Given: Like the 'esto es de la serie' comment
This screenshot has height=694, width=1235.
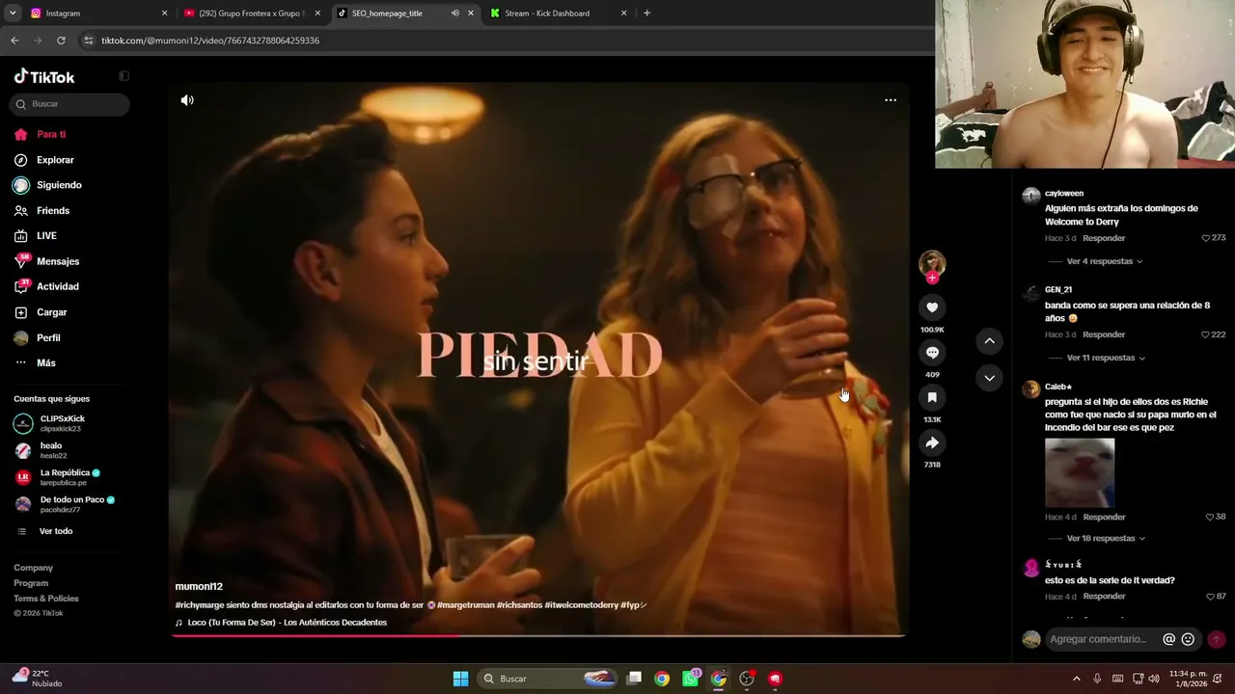Looking at the screenshot, I should tap(1209, 597).
